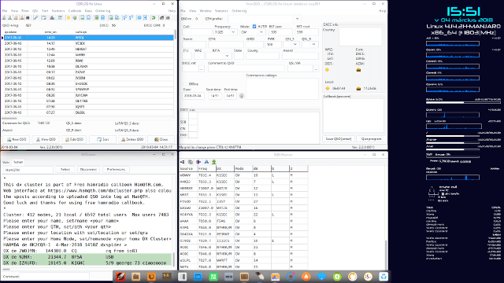Click the New QSO button
The image size is (504, 283).
point(16,140)
